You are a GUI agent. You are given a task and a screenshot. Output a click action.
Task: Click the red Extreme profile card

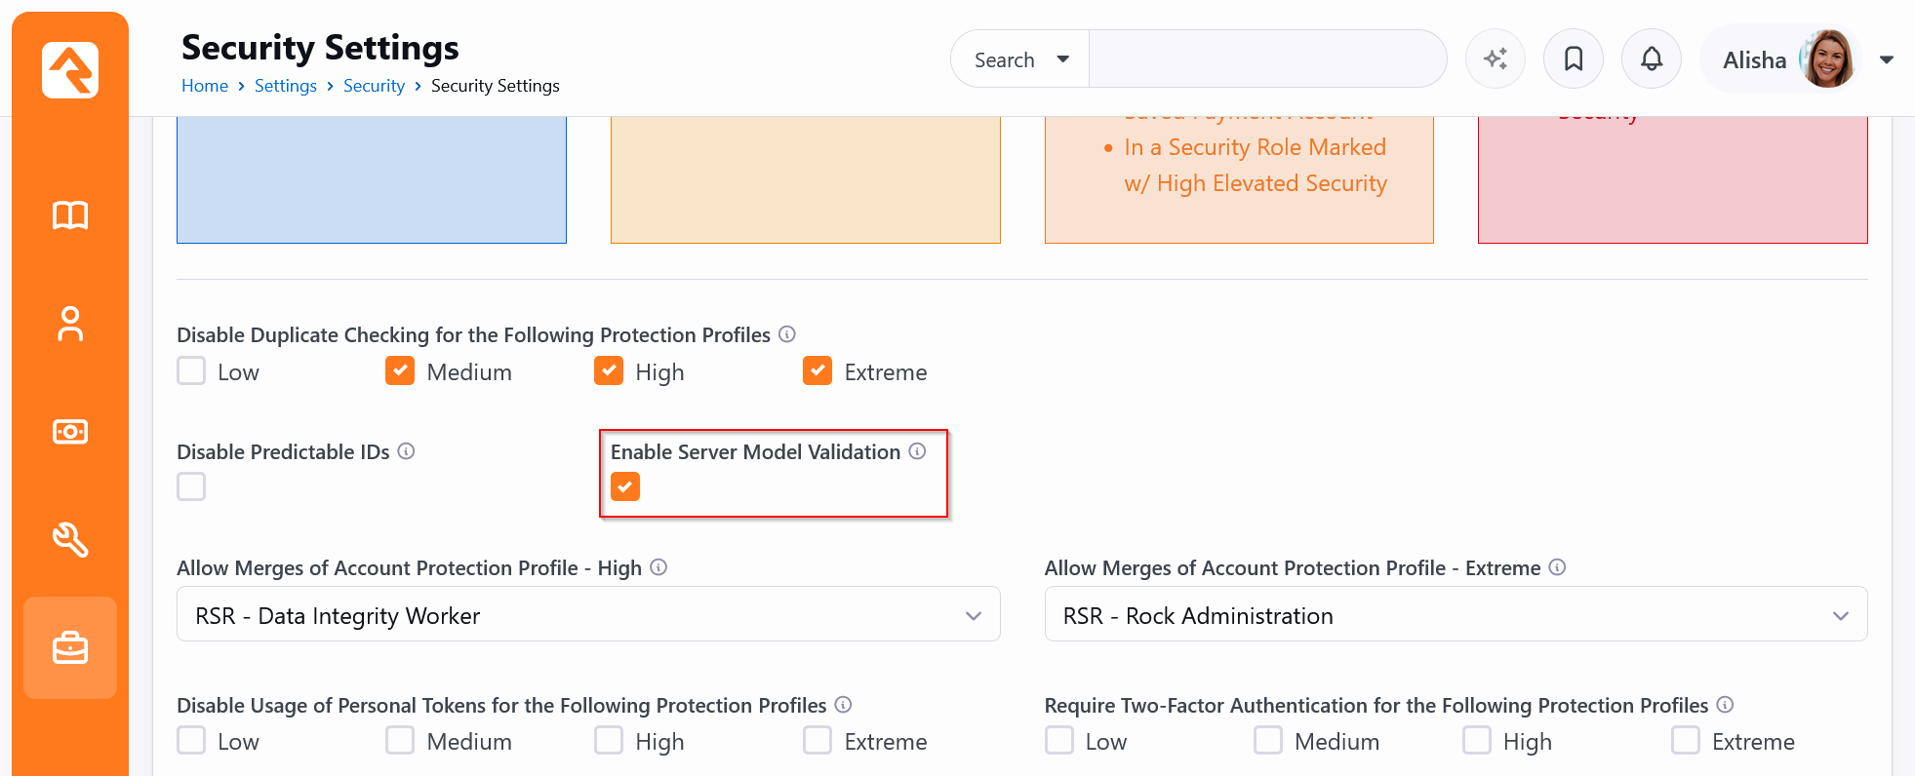click(x=1673, y=179)
